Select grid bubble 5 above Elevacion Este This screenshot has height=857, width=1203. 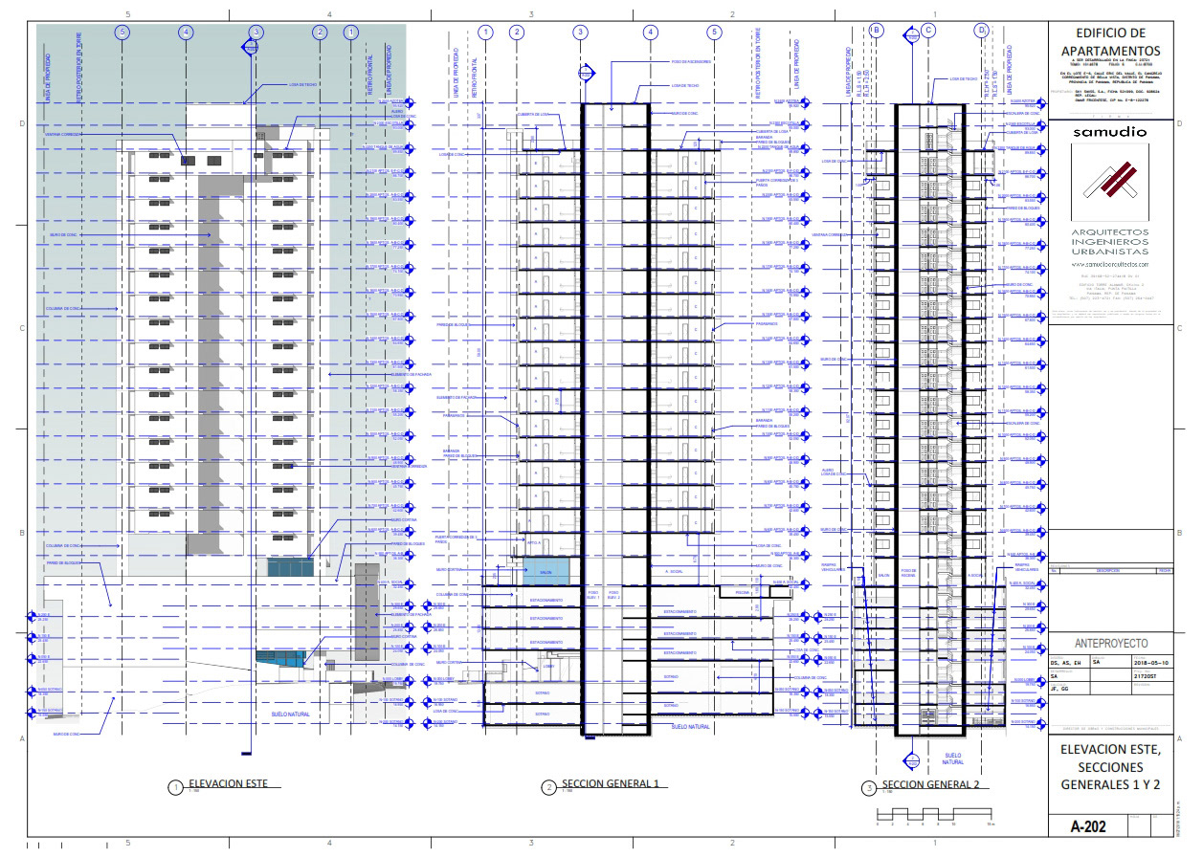(122, 32)
